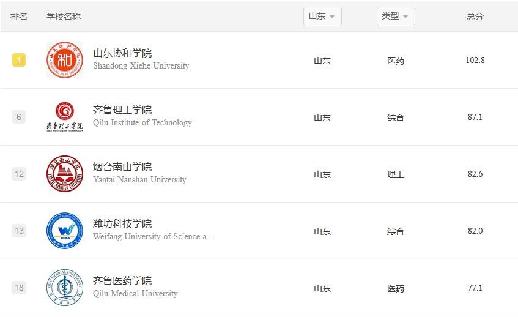Click the gray rank 18 badge
The image size is (518, 317).
click(x=19, y=288)
